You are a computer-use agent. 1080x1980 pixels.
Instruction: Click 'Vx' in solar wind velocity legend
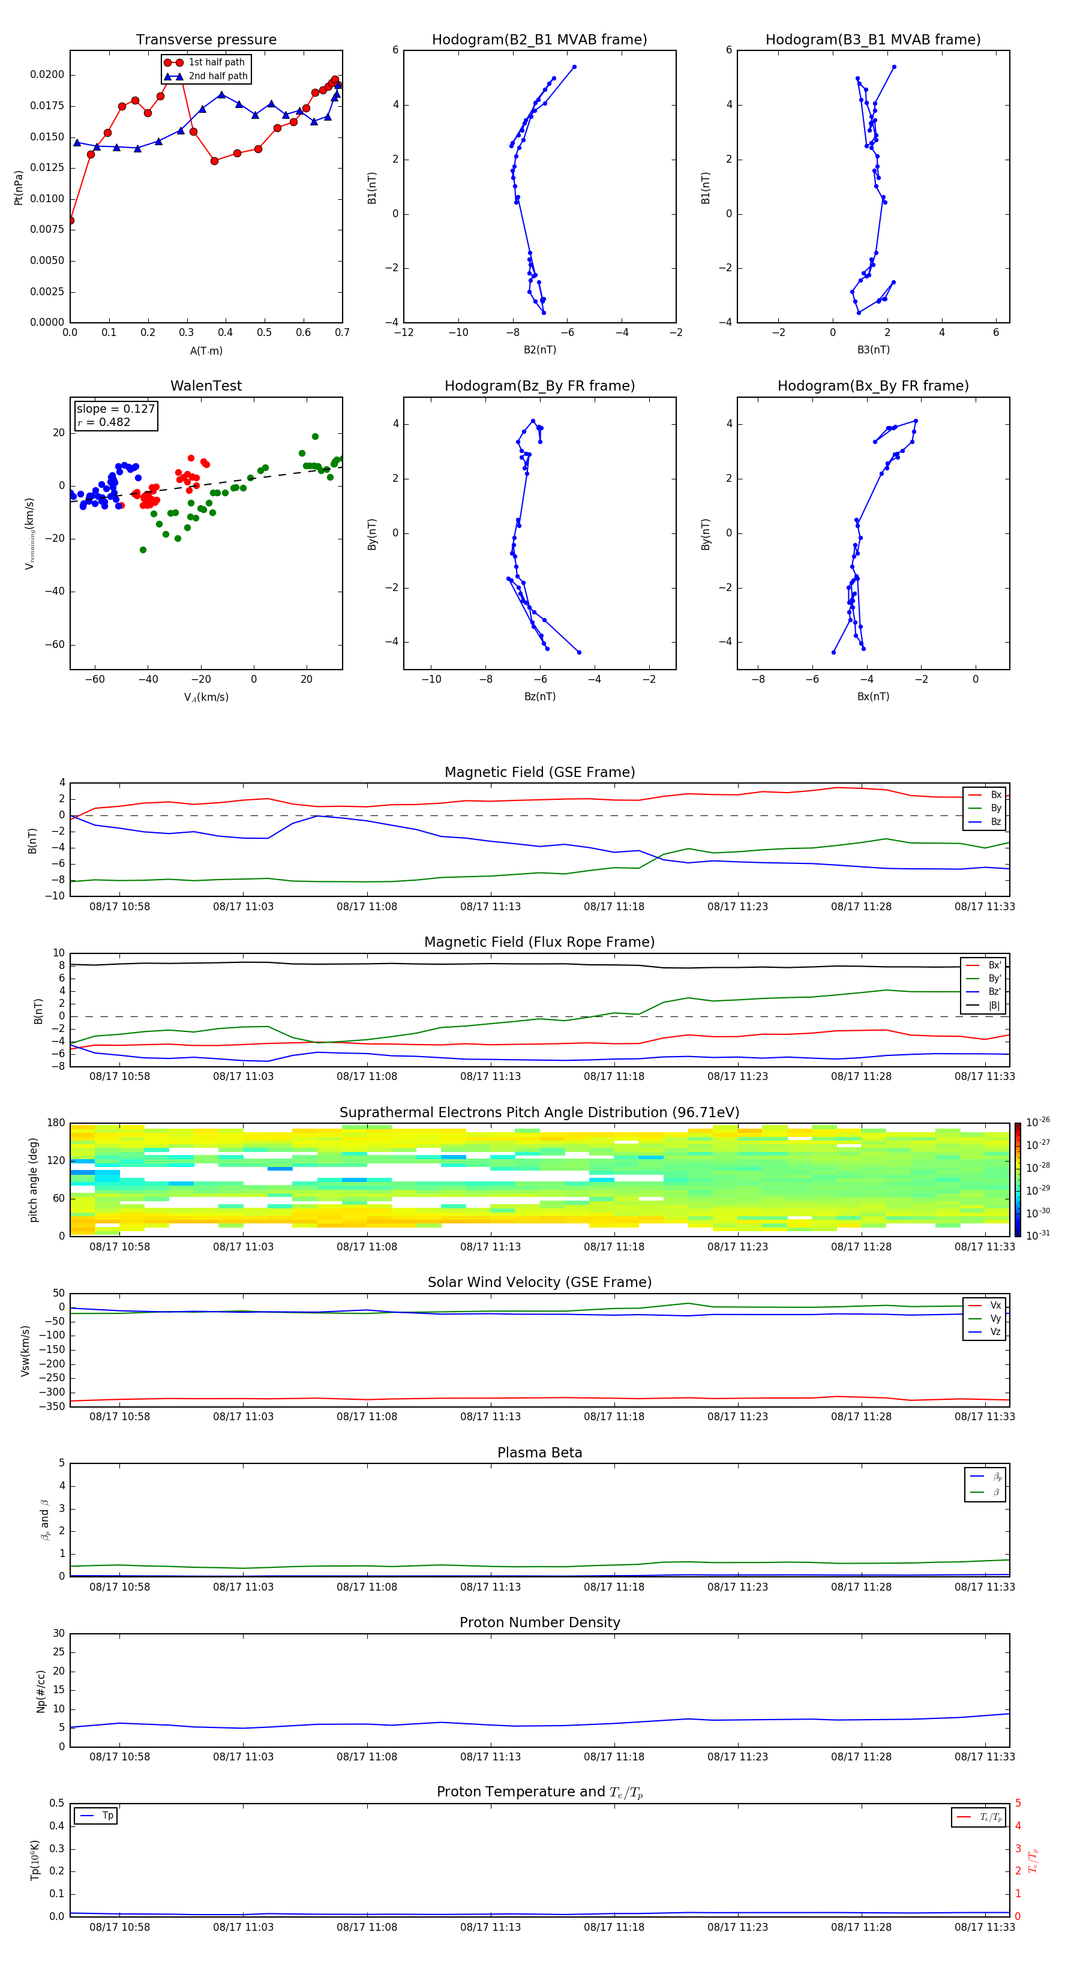click(x=985, y=1305)
